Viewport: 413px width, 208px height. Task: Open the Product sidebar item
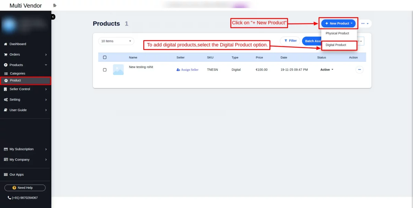25,80
